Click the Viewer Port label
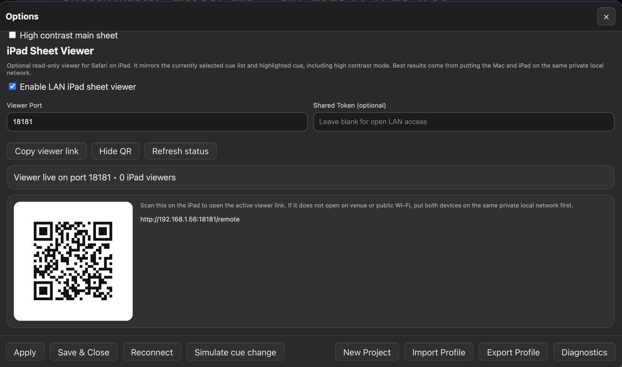This screenshot has width=622, height=367. (24, 105)
